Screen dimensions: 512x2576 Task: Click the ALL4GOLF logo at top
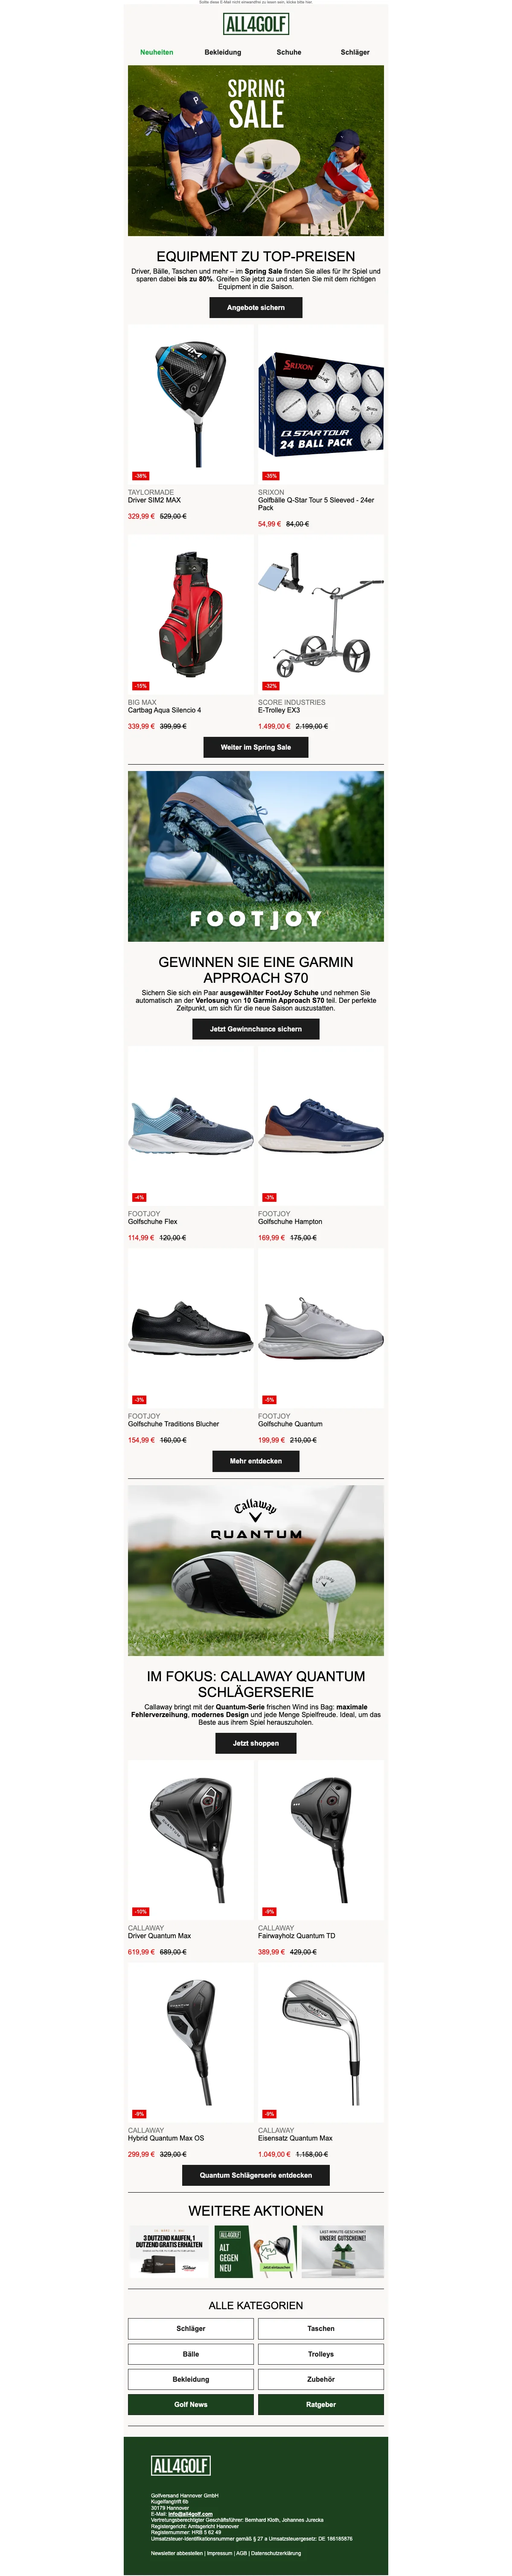tap(256, 24)
